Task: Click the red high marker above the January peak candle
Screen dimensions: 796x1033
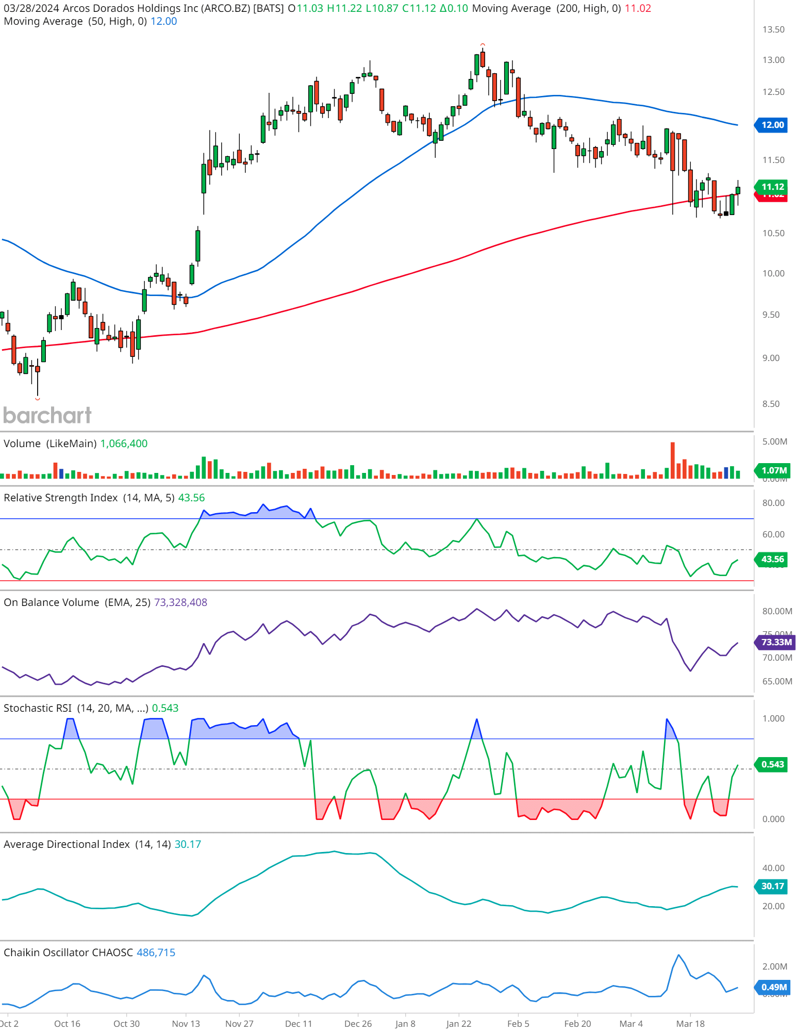Action: click(x=483, y=45)
